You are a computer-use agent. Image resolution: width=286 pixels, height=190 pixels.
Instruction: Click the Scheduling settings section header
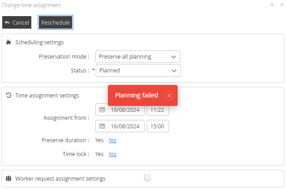(x=39, y=42)
